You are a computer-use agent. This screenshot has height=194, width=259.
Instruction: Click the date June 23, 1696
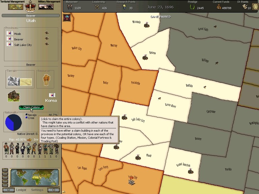point(160,7)
